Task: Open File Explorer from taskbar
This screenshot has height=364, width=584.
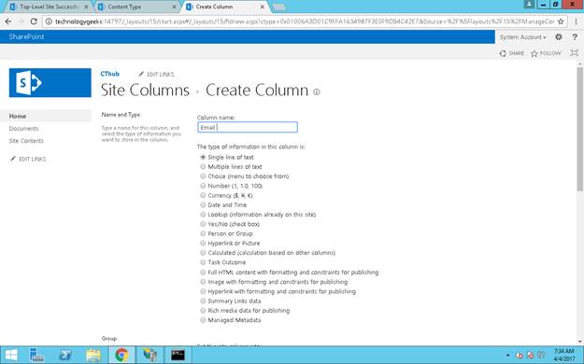Action: tap(93, 355)
